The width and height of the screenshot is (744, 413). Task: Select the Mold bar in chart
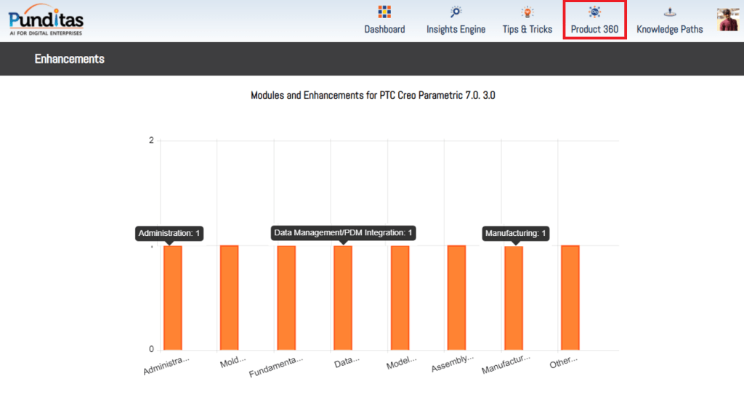tap(229, 298)
